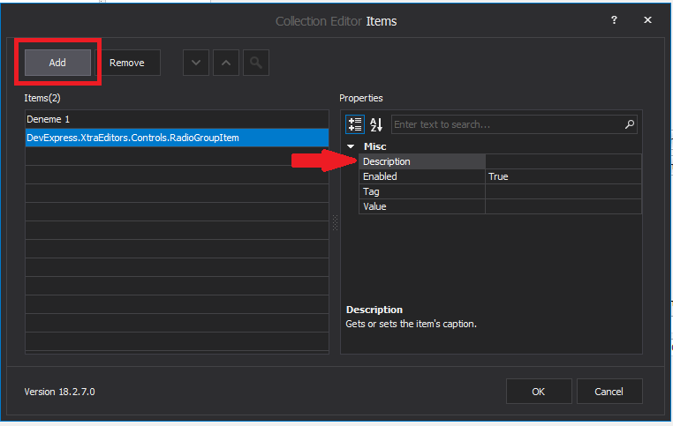Viewport: 673px width, 426px height.
Task: Click the move item down arrow
Action: 196,63
